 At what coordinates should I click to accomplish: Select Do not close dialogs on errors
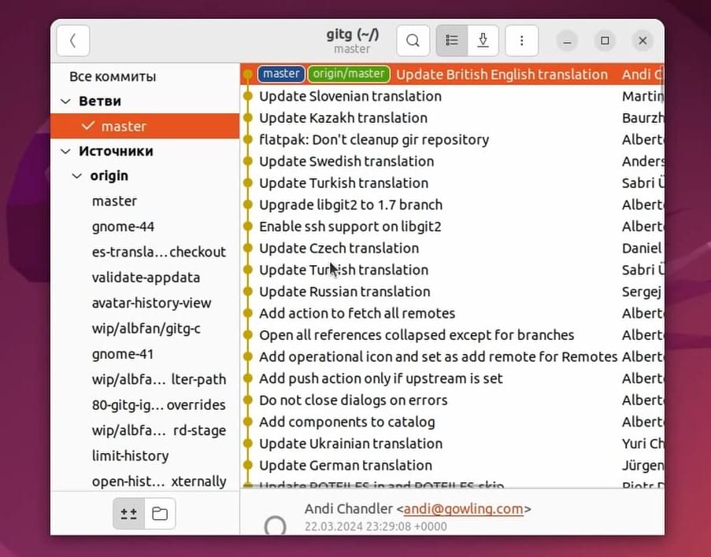coord(452,400)
